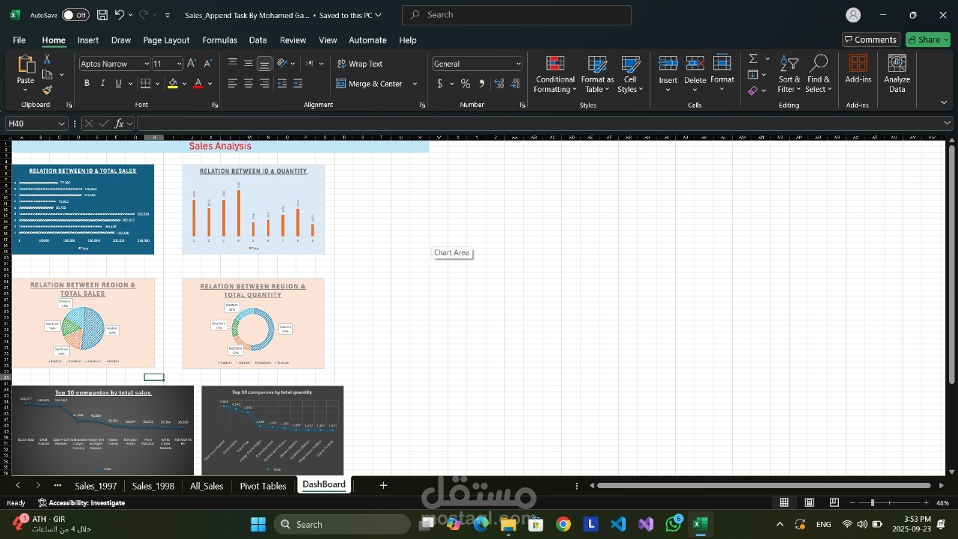
Task: Click the Analyze Data icon
Action: (x=897, y=74)
